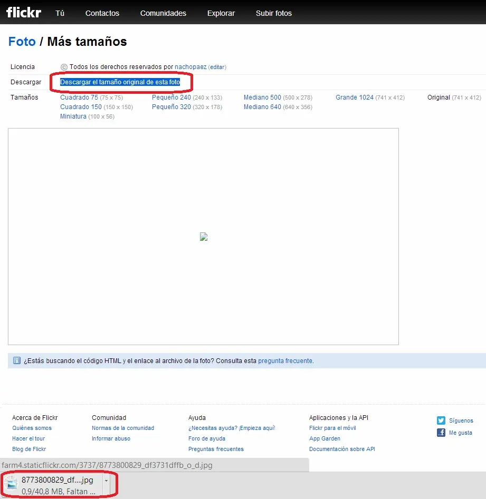Open the pregunta frecuente link
This screenshot has height=499, width=486.
(285, 361)
